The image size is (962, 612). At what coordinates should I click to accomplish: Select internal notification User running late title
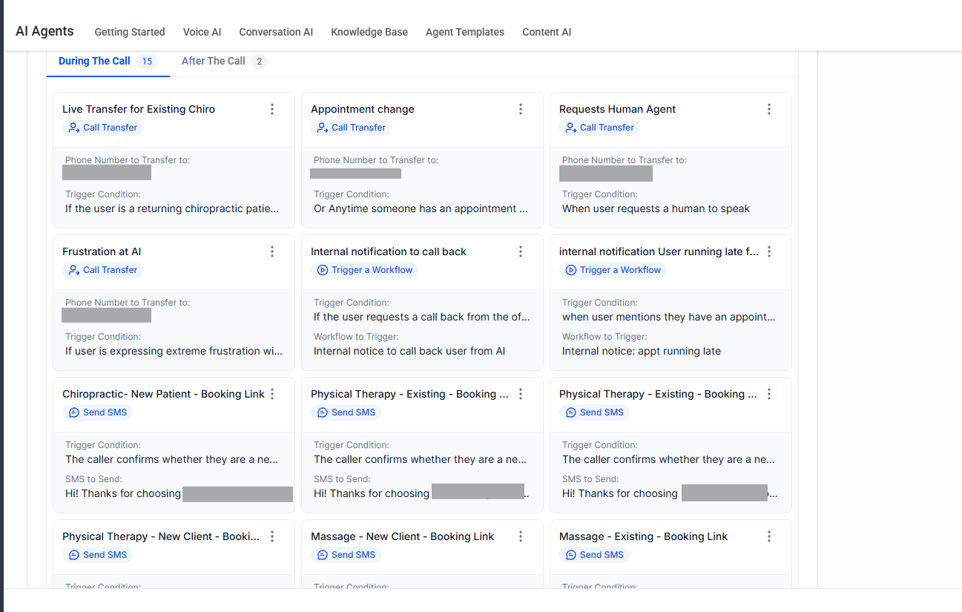659,251
